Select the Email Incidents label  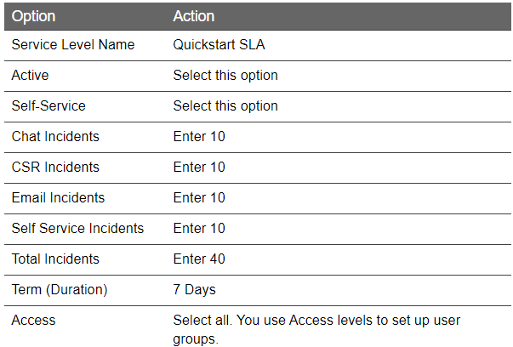[58, 198]
